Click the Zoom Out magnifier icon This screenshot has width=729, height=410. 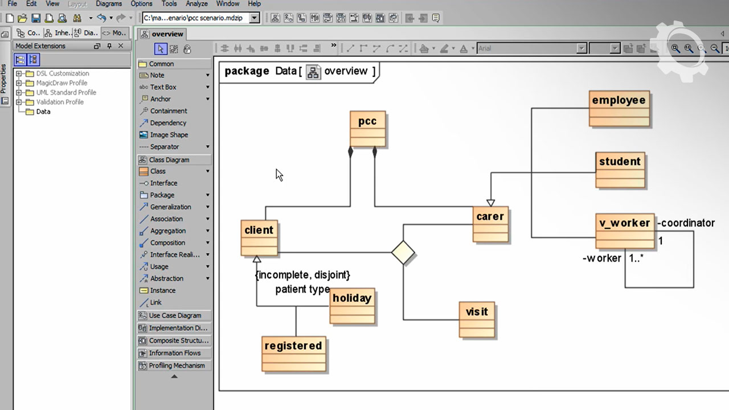click(715, 49)
